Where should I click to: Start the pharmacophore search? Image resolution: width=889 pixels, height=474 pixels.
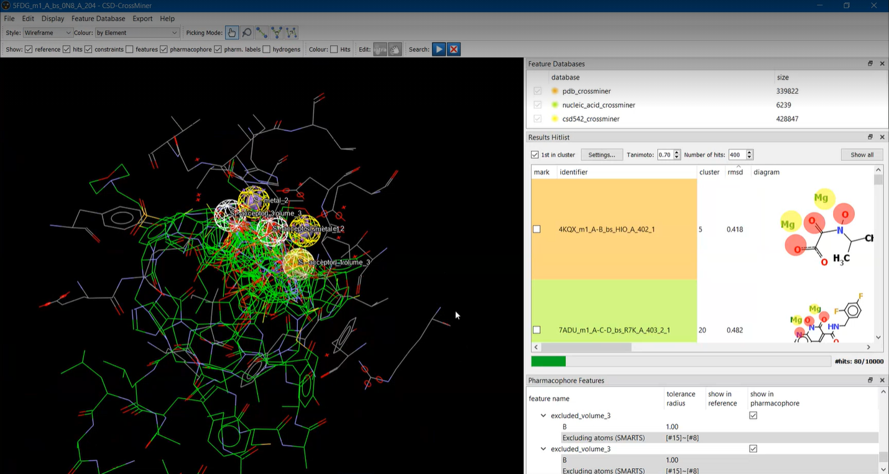(439, 49)
